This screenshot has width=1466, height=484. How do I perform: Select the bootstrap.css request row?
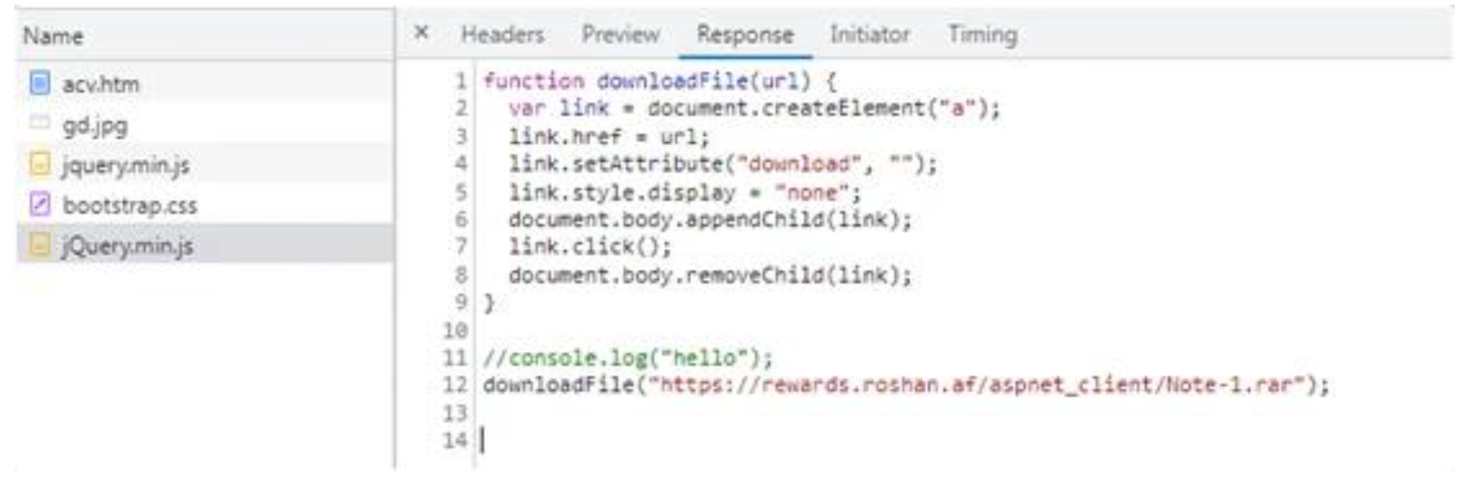coord(205,206)
